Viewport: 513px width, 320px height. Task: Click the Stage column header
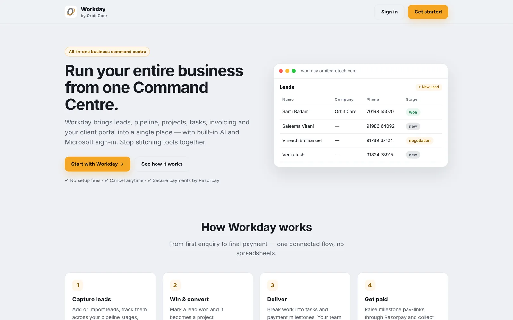pos(411,100)
